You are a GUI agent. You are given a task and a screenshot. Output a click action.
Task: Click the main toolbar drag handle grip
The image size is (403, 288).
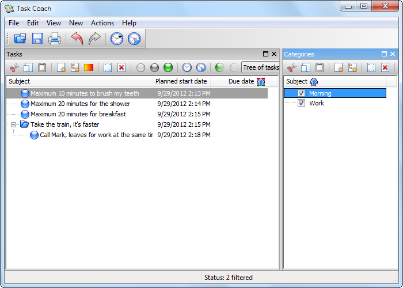[7, 39]
